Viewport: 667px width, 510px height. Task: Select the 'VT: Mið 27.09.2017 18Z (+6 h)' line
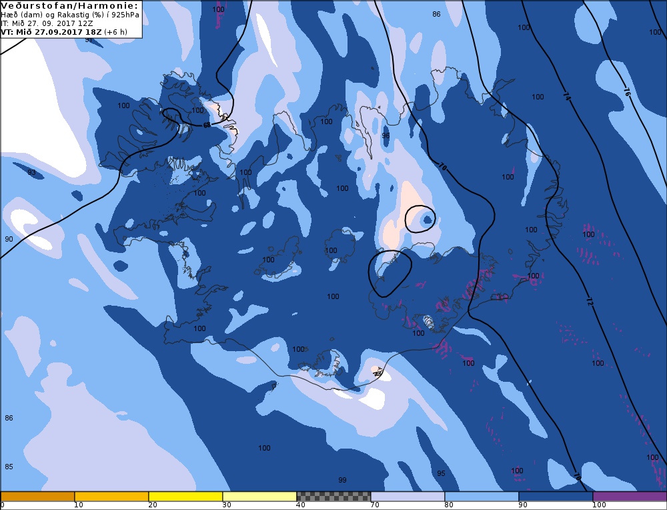tap(64, 32)
